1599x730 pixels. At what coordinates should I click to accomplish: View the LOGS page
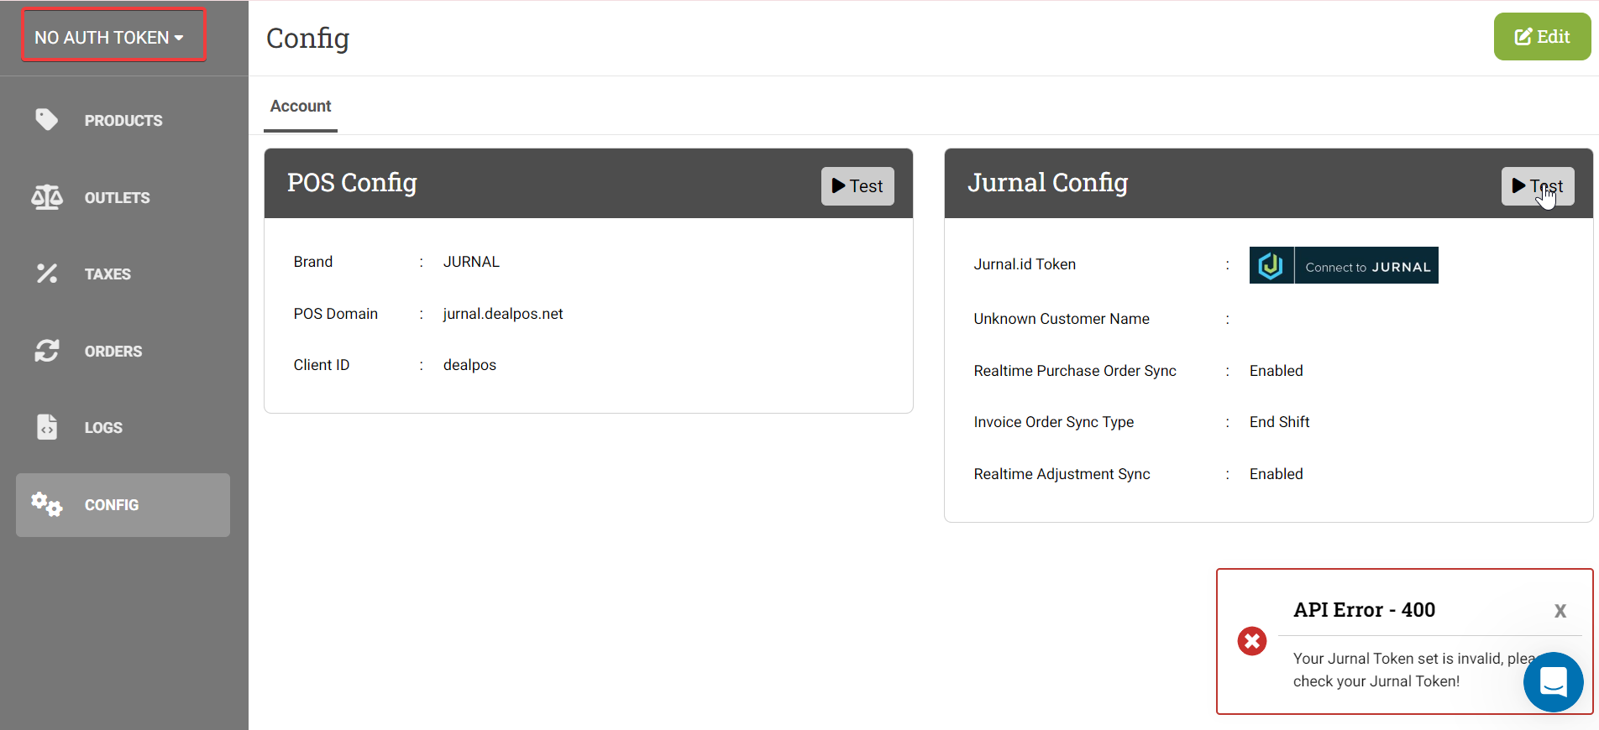coord(103,428)
